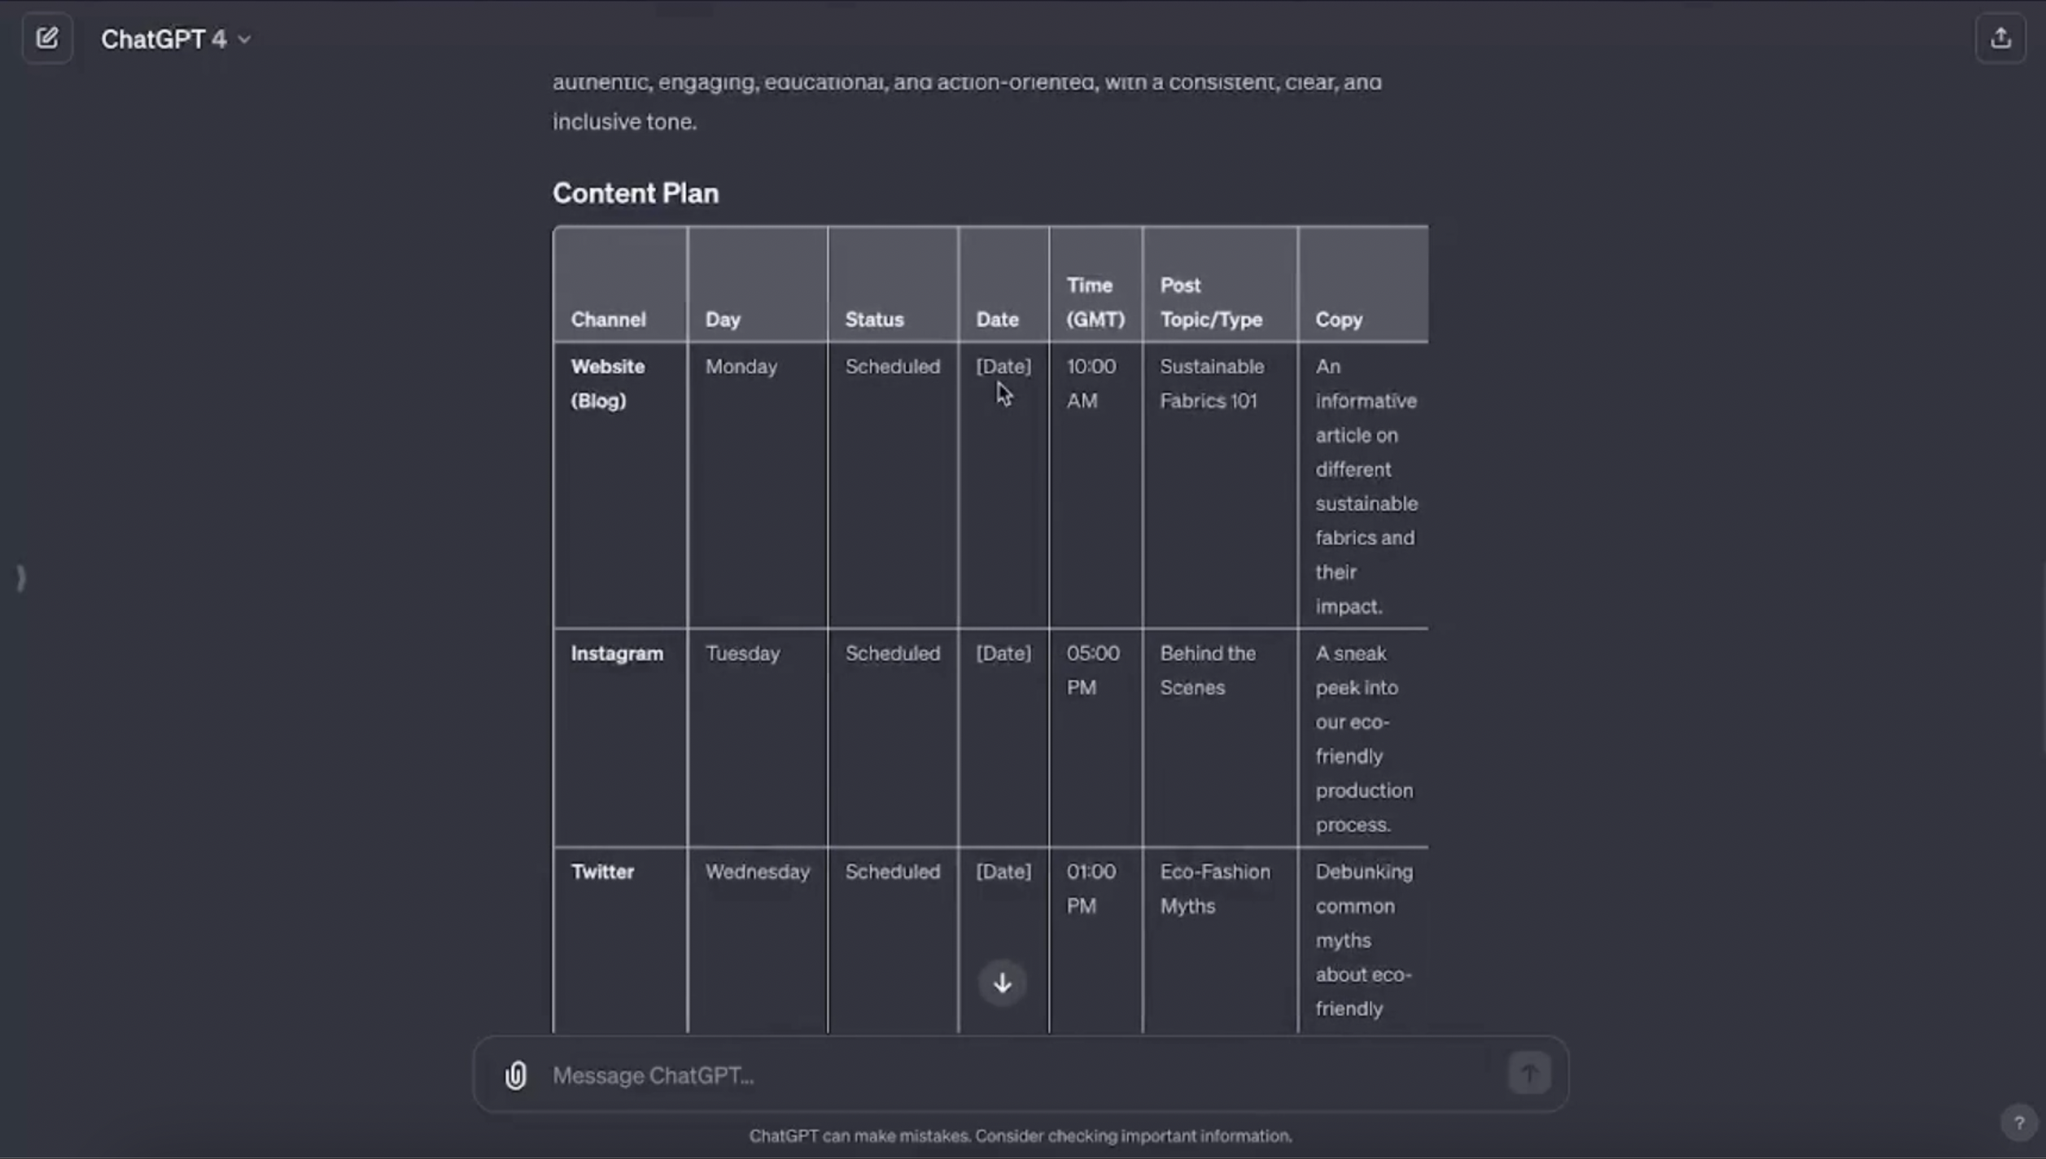Select the Website (Blog) channel cell
The width and height of the screenshot is (2046, 1159).
coord(608,383)
